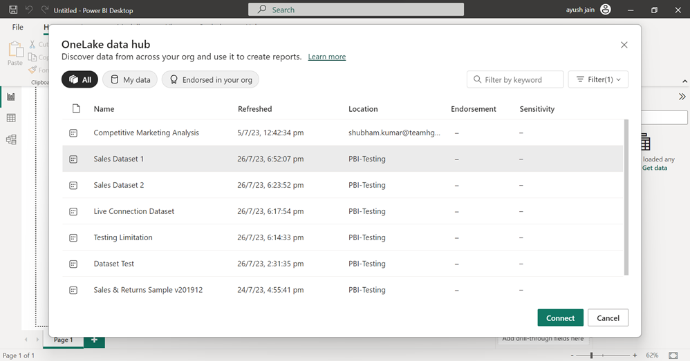Sort by Refreshed column header

[255, 109]
